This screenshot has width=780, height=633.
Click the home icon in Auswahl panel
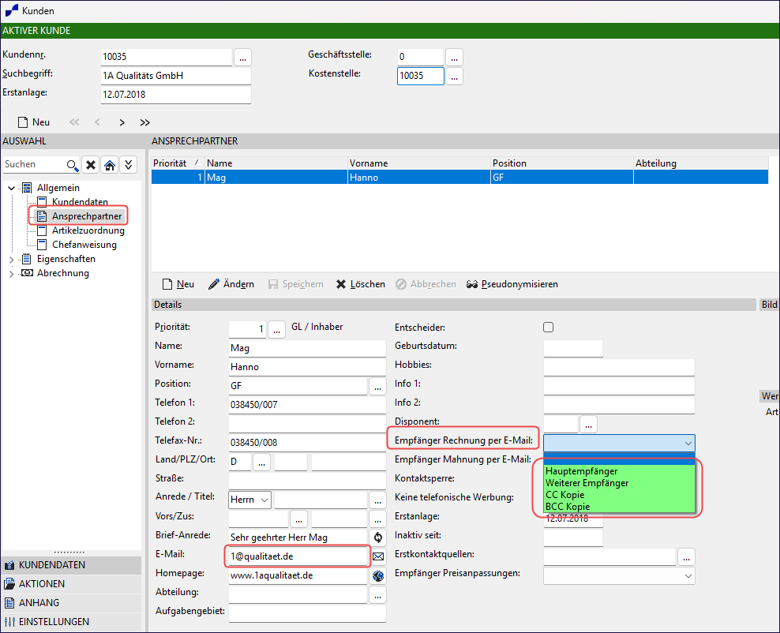click(110, 165)
